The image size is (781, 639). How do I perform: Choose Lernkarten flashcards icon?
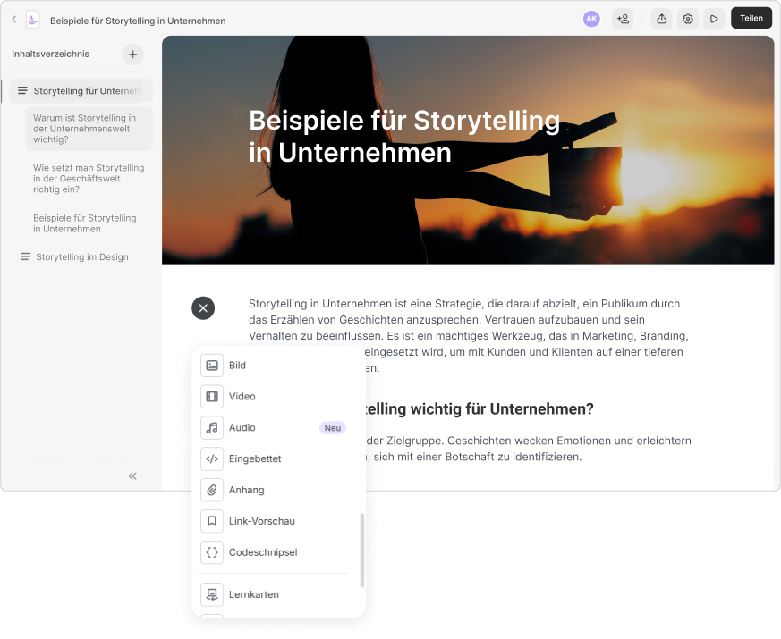212,594
